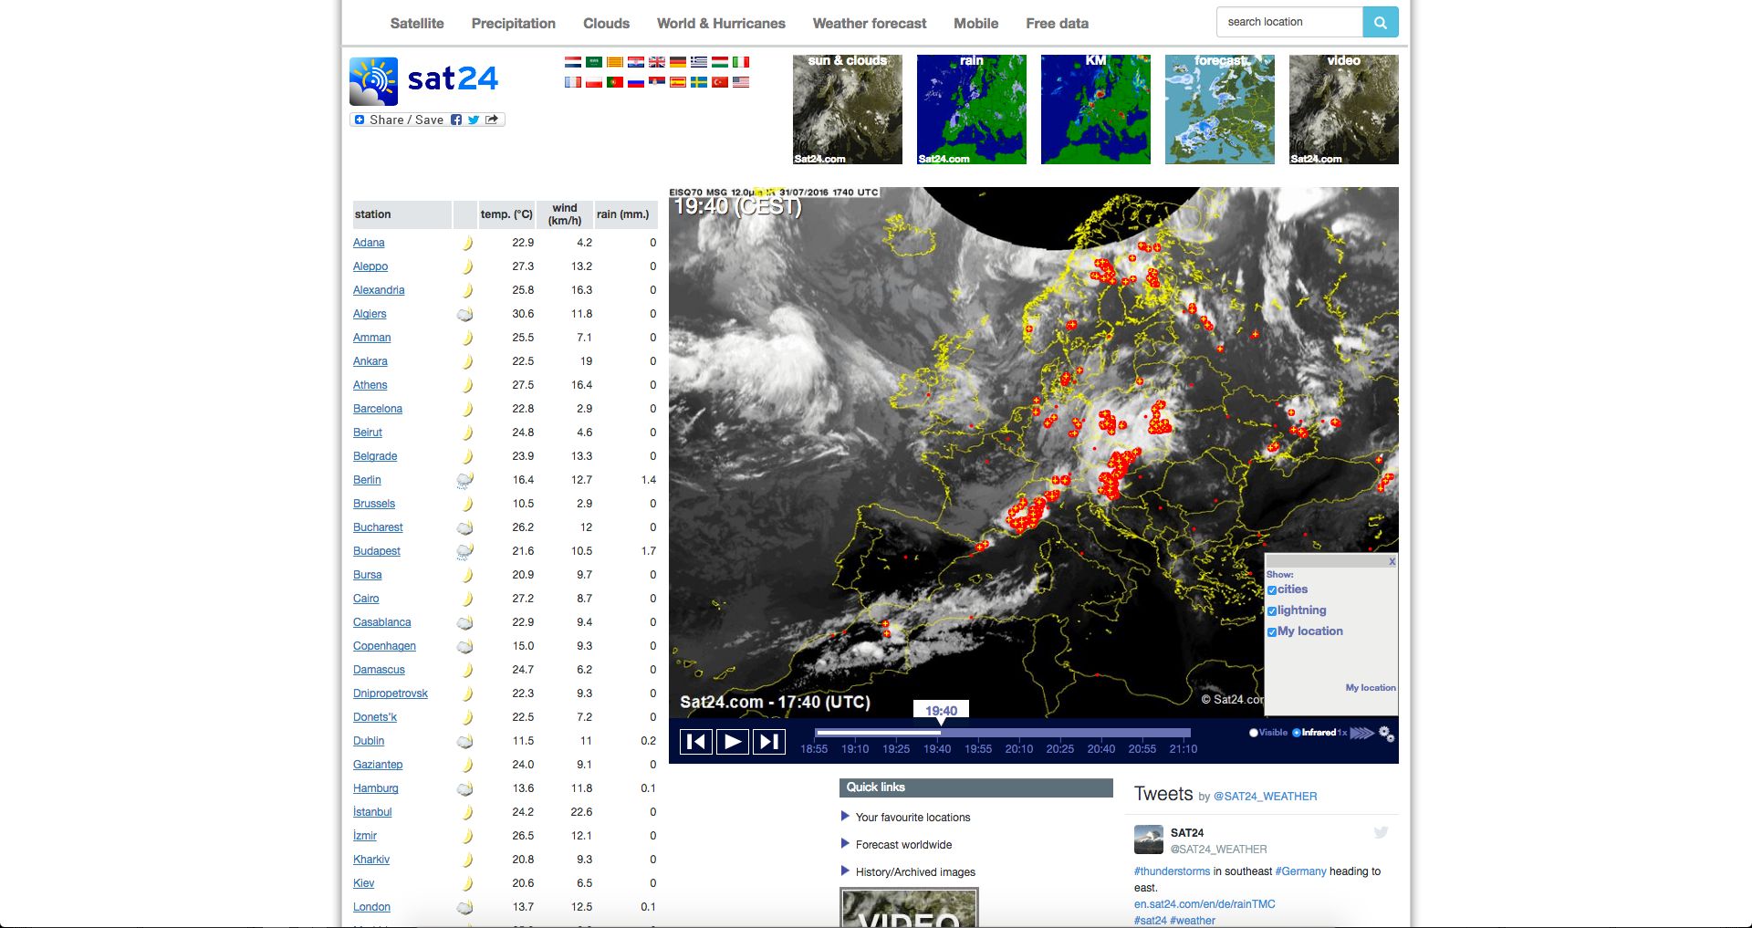
Task: Select the Hungarian flag language
Action: coord(720,62)
